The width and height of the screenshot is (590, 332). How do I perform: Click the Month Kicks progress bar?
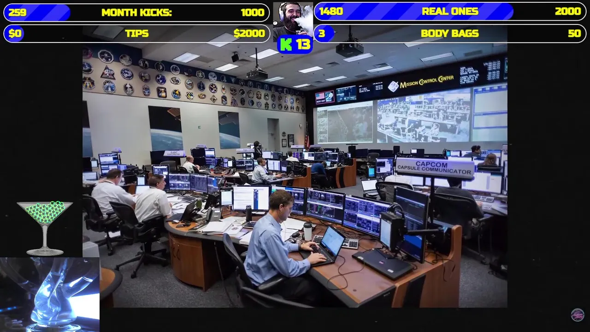pos(136,12)
